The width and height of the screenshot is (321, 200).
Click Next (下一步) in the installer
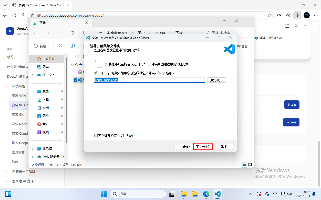coord(203,147)
